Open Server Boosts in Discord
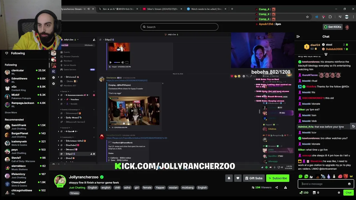Viewport: 356px width, 200px height. pos(70,65)
